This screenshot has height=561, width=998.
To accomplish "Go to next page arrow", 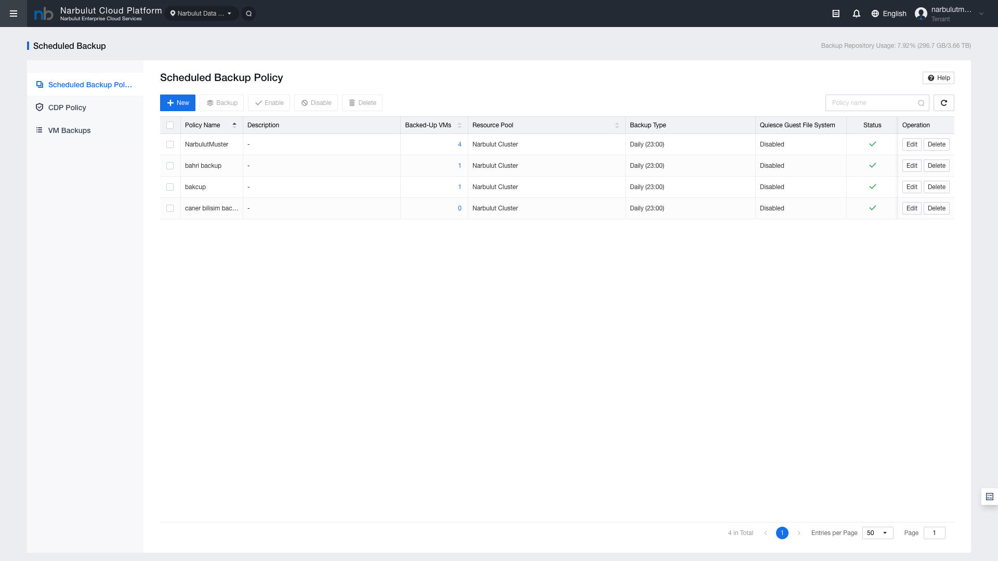I will click(x=799, y=533).
